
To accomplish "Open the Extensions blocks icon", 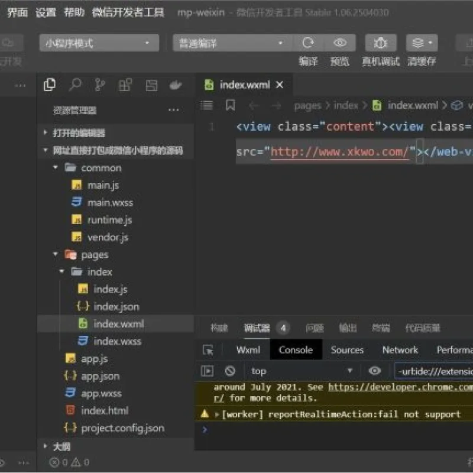I will (125, 85).
